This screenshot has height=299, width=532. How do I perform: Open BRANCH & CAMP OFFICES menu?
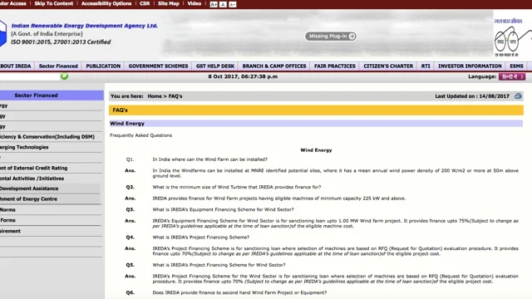click(274, 66)
